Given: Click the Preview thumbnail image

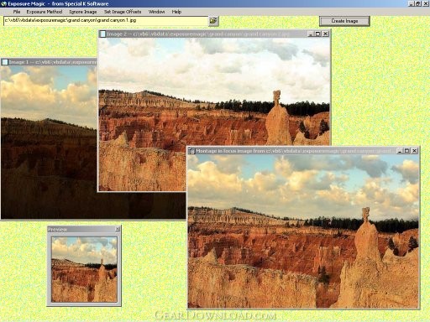Looking at the screenshot, I should point(84,269).
